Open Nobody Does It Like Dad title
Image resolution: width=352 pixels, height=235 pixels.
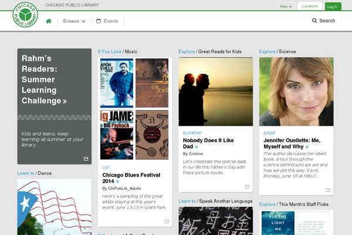208,143
